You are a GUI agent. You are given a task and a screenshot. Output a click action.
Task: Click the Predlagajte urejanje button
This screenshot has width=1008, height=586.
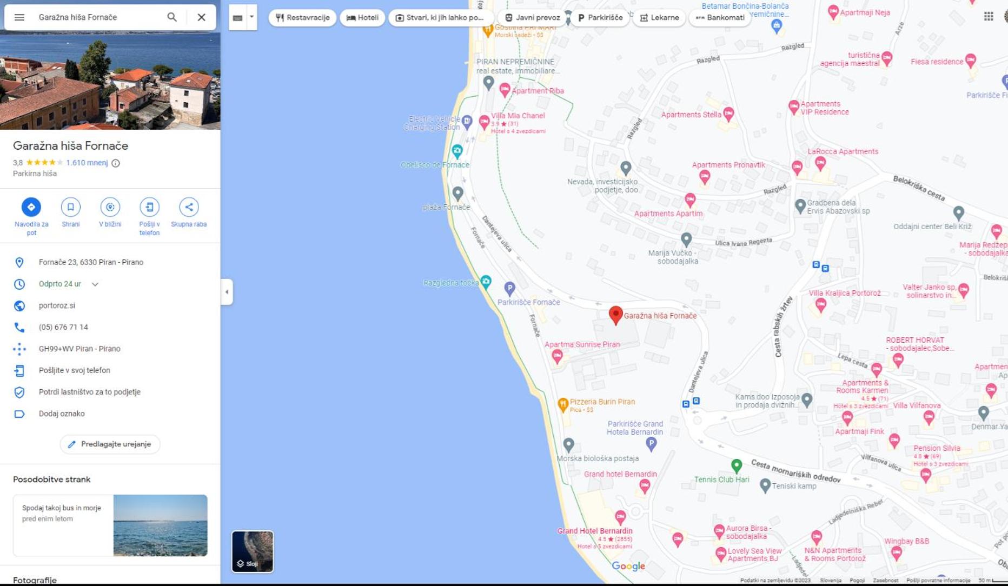coord(110,444)
